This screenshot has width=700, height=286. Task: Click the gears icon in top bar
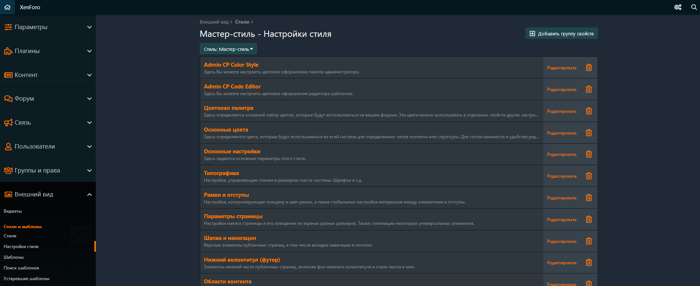(x=678, y=7)
